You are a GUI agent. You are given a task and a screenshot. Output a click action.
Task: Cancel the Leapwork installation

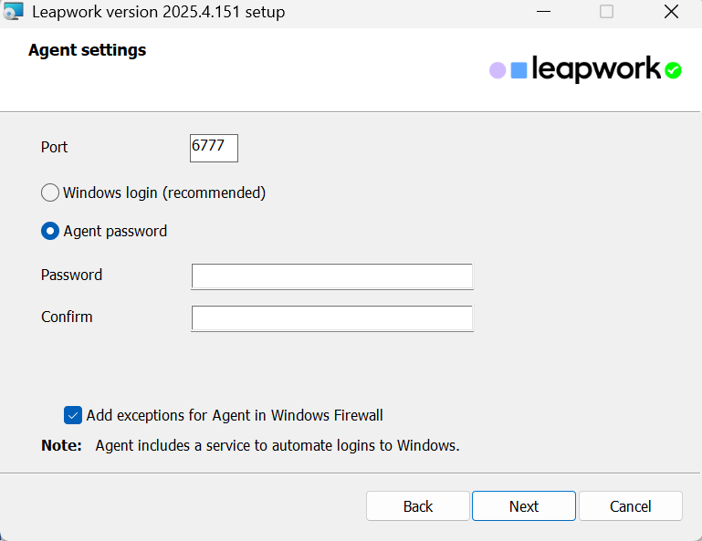pos(630,506)
